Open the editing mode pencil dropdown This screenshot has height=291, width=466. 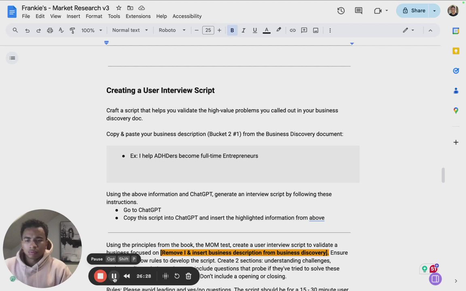[x=408, y=30]
